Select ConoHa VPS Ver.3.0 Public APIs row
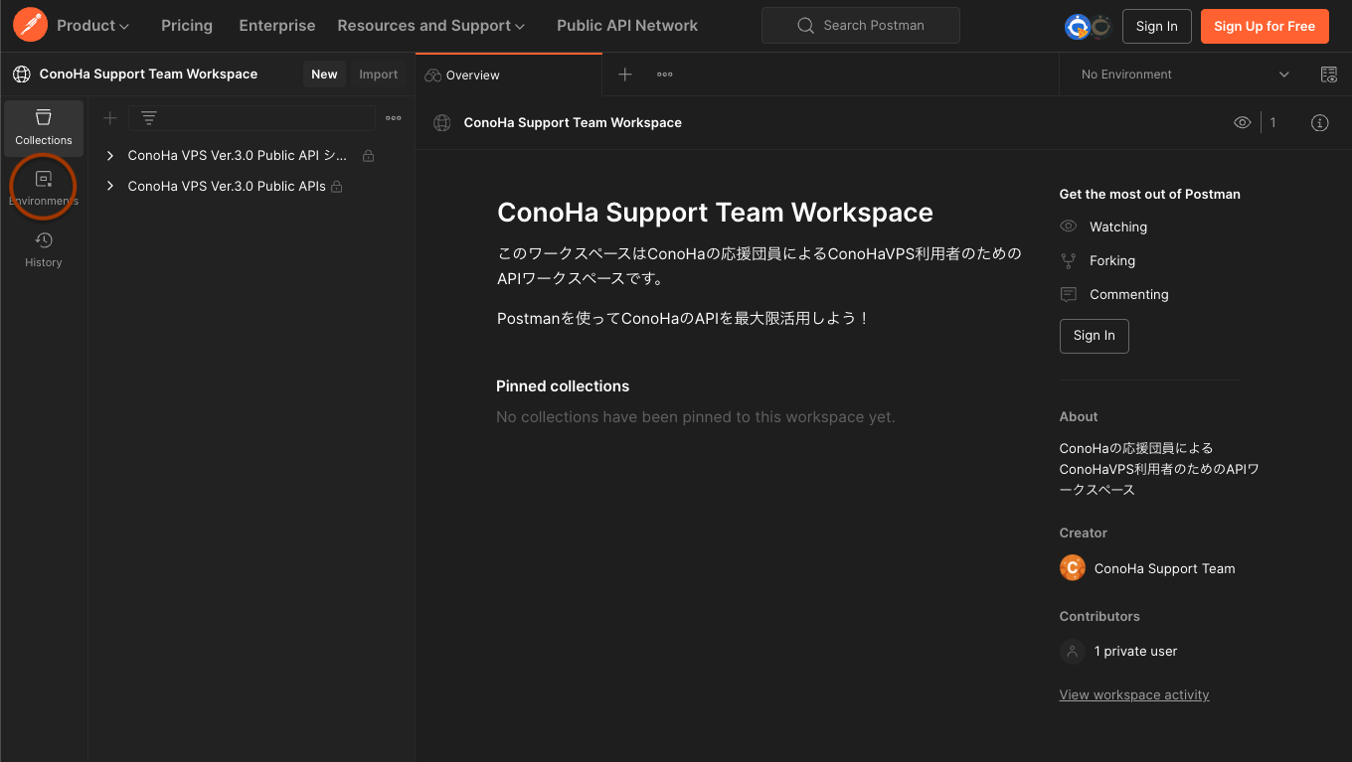1352x762 pixels. coord(252,186)
